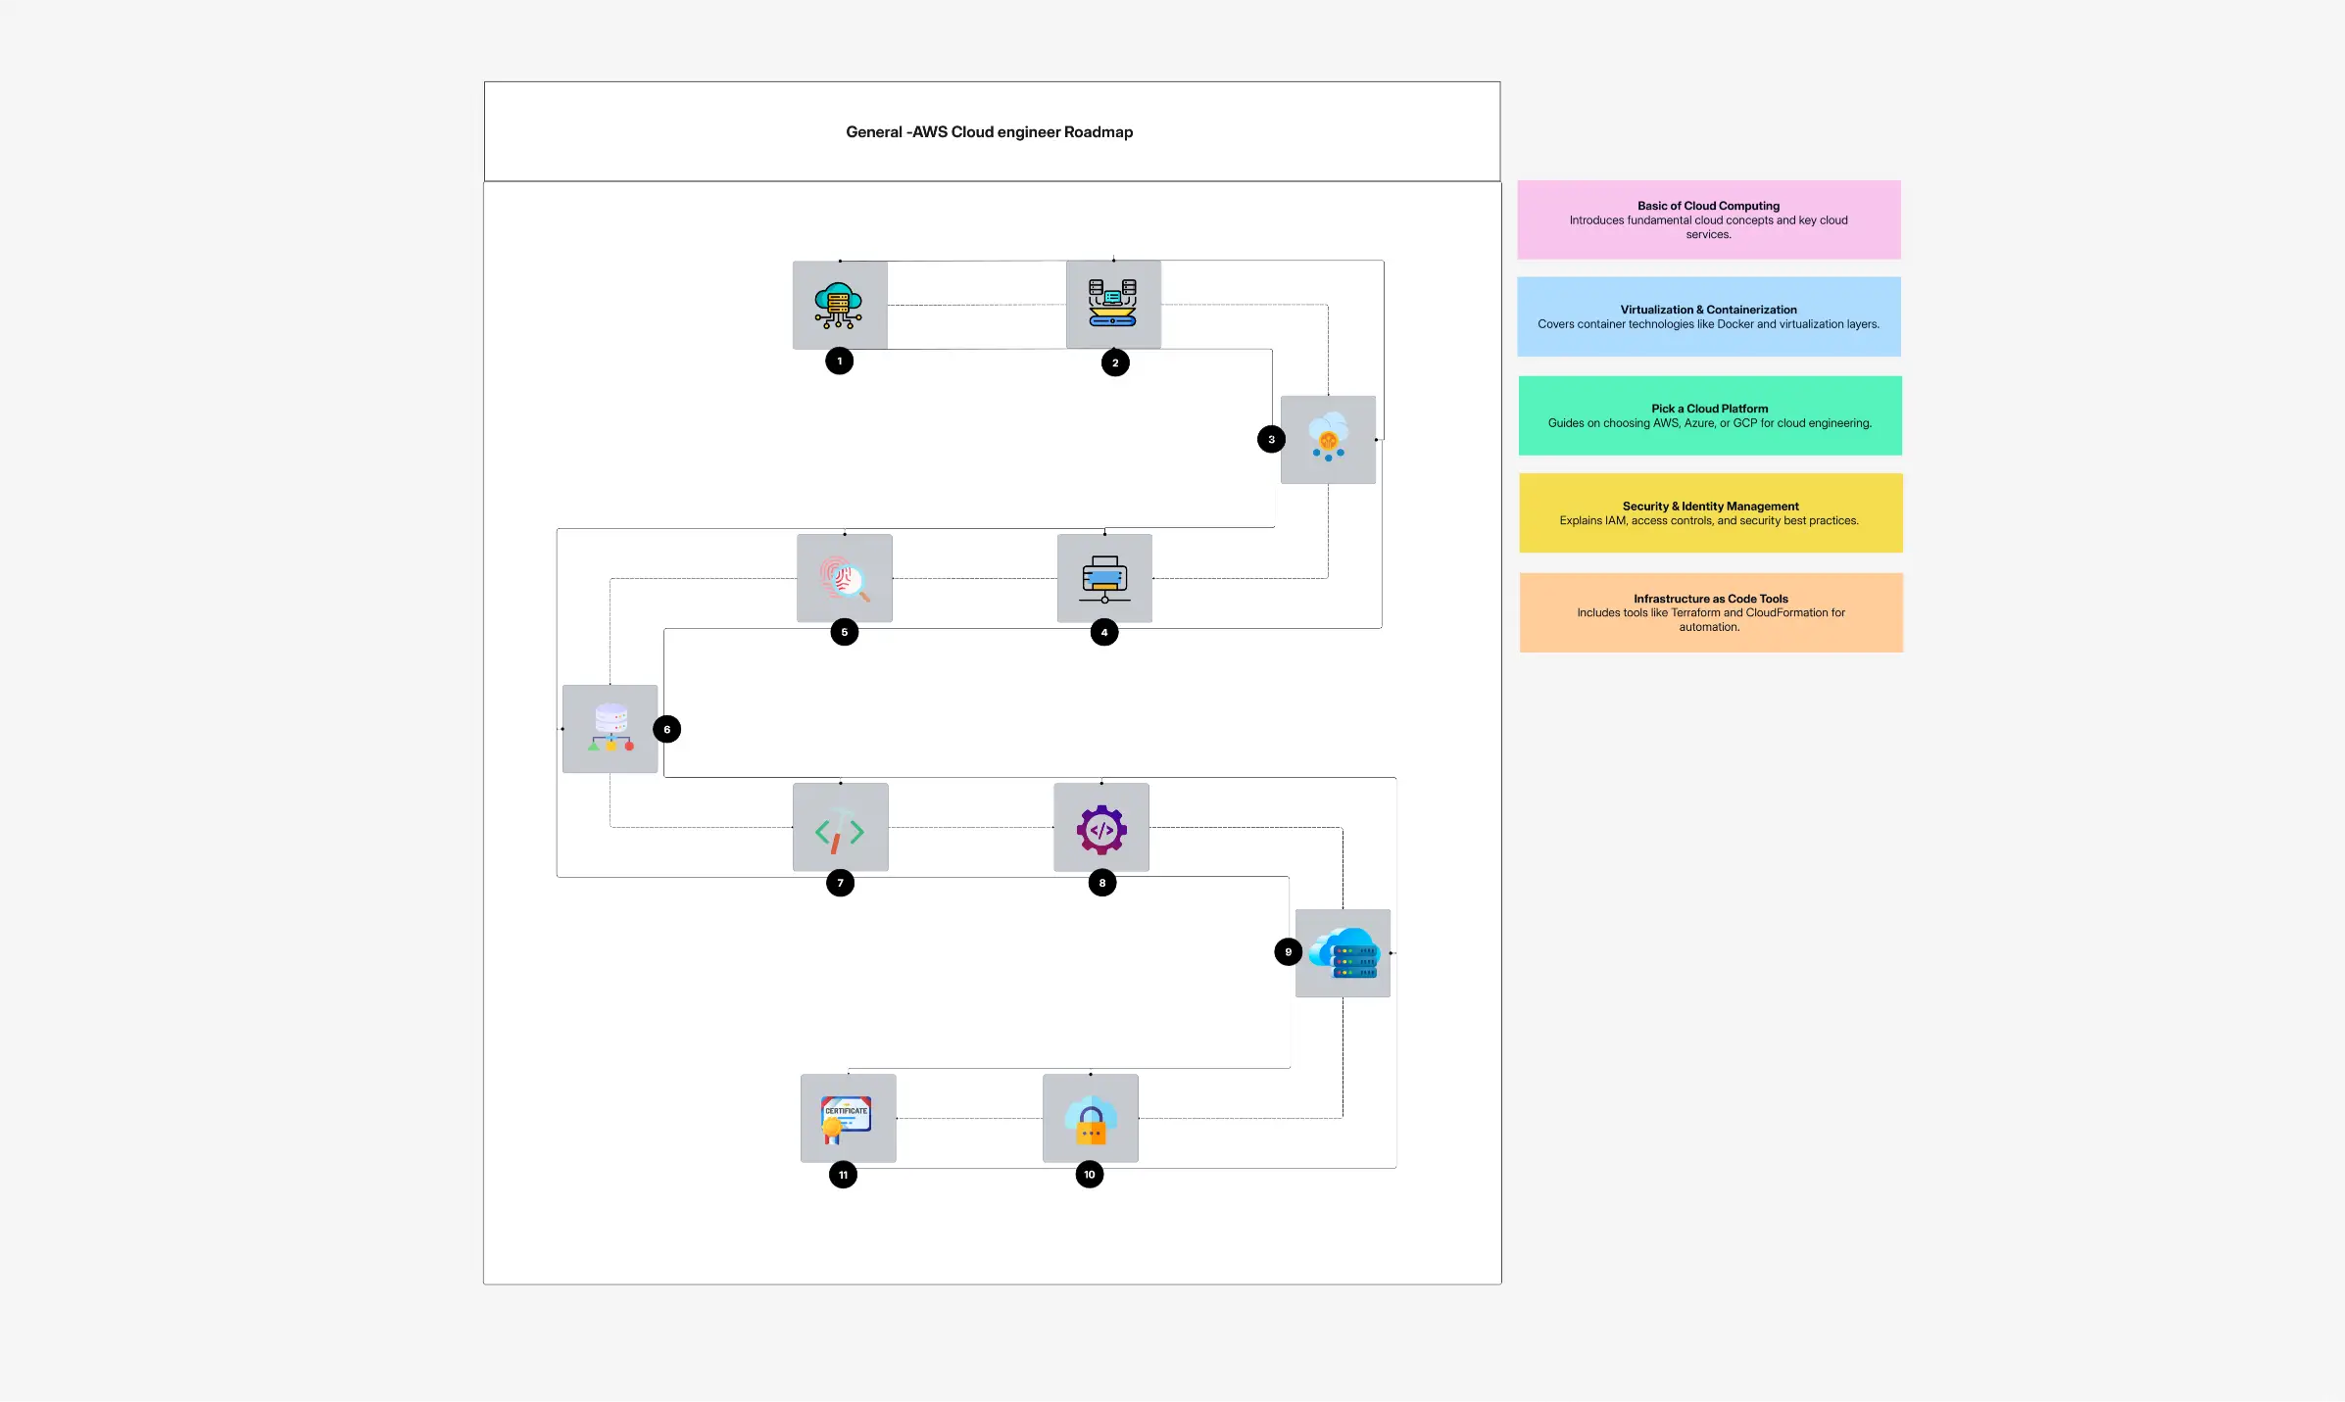Click the cloud platform icon at step 3
The width and height of the screenshot is (2345, 1402).
1328,439
